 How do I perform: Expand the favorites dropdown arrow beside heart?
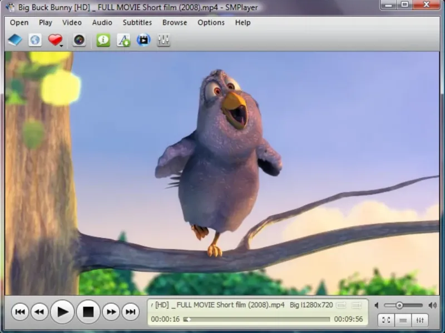[x=61, y=46]
